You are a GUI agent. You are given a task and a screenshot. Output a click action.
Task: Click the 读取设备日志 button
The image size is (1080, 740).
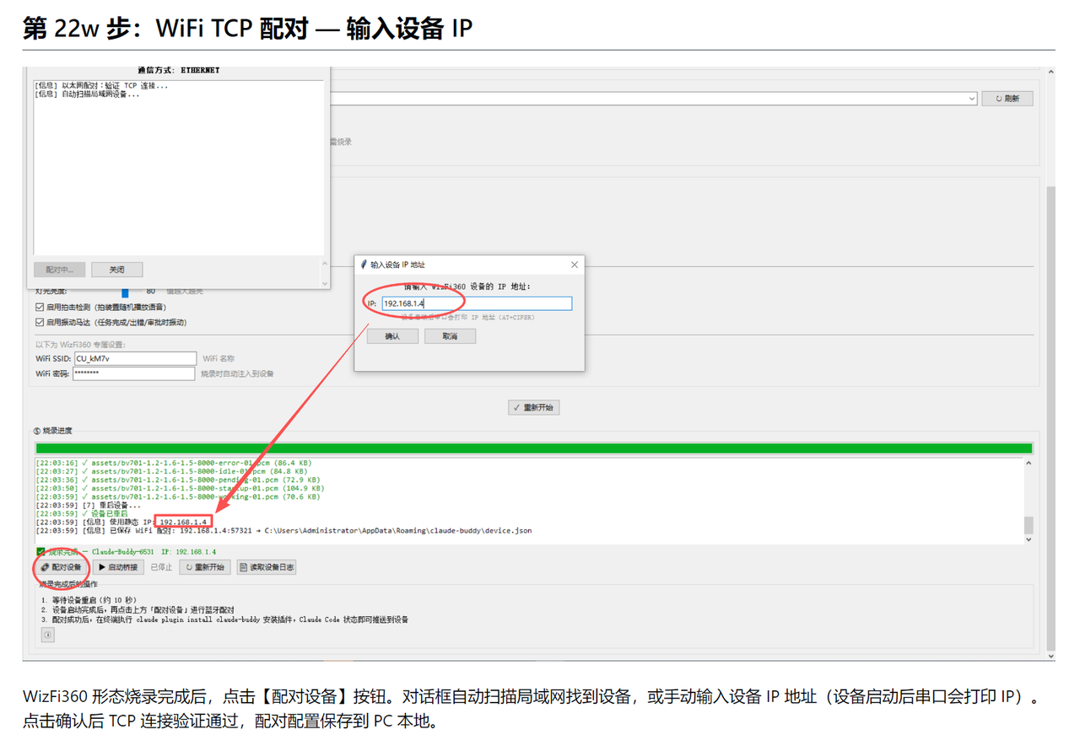click(x=267, y=567)
